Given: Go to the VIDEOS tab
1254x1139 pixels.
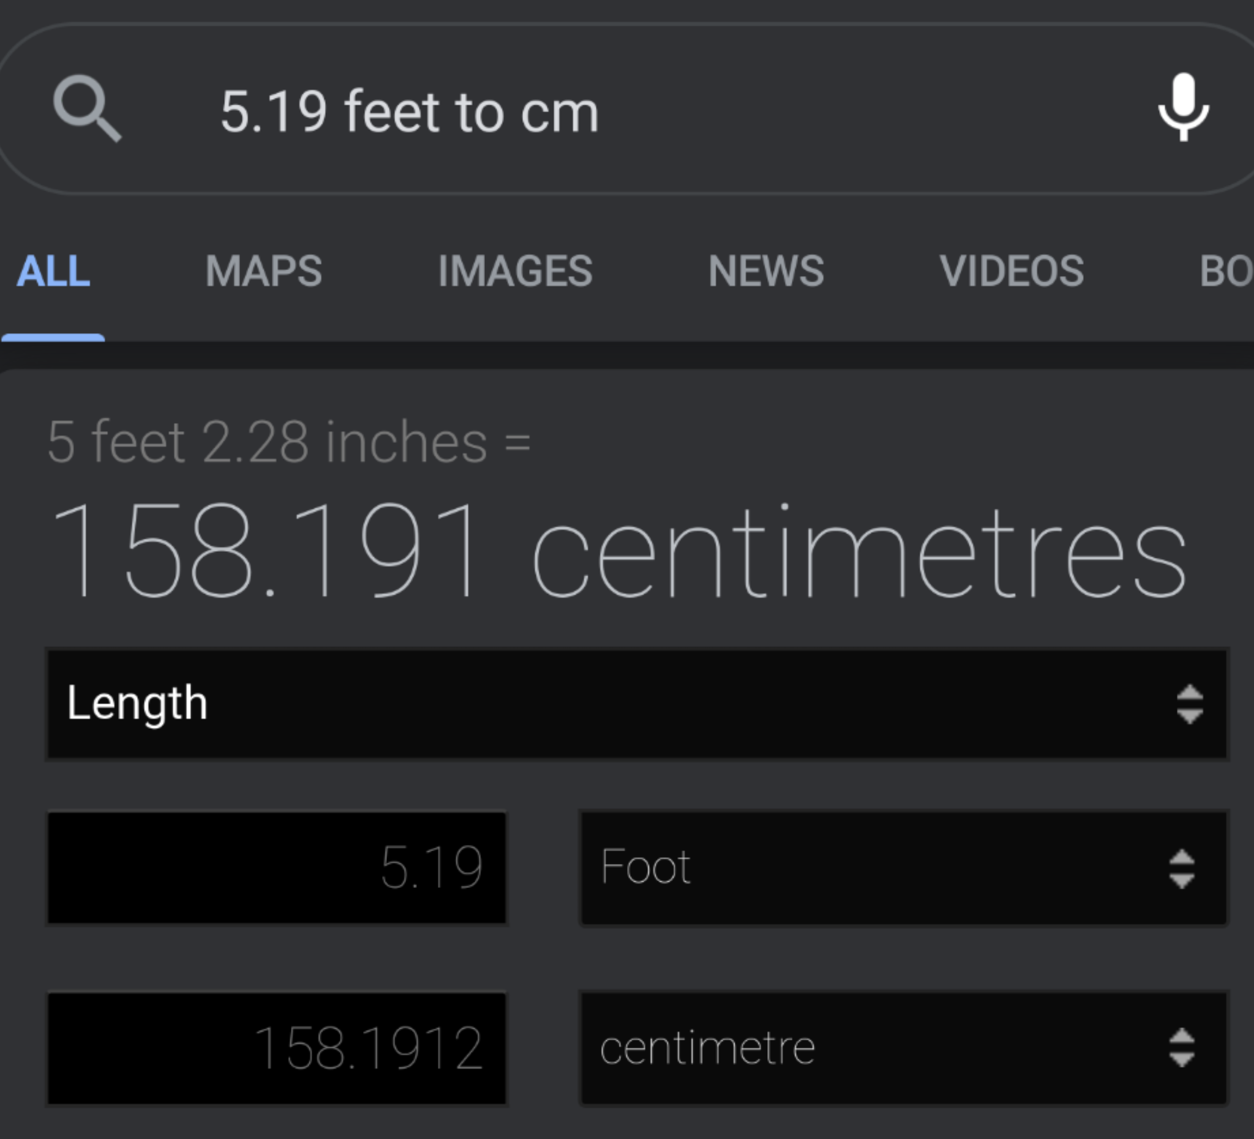Looking at the screenshot, I should (1012, 271).
